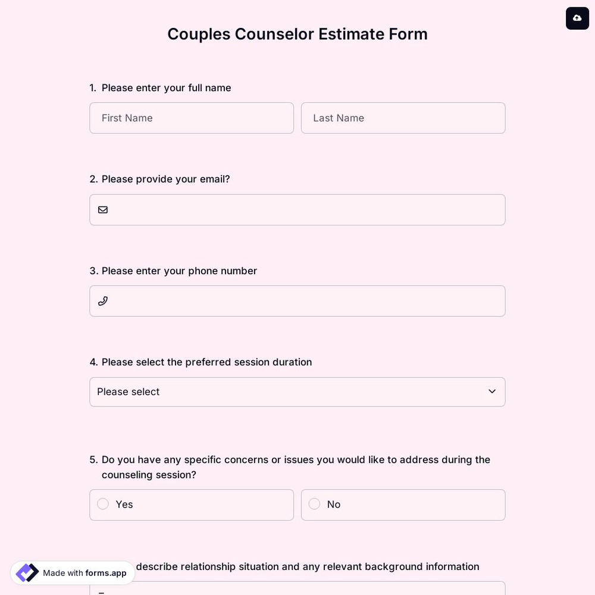Click the envelope icon in the email field
This screenshot has height=595, width=595.
[102, 209]
